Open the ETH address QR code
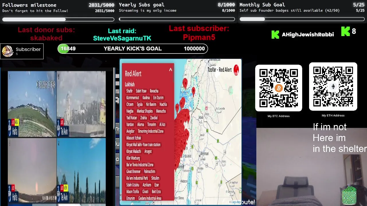Image resolution: width=367 pixels, height=206 pixels. click(x=333, y=87)
